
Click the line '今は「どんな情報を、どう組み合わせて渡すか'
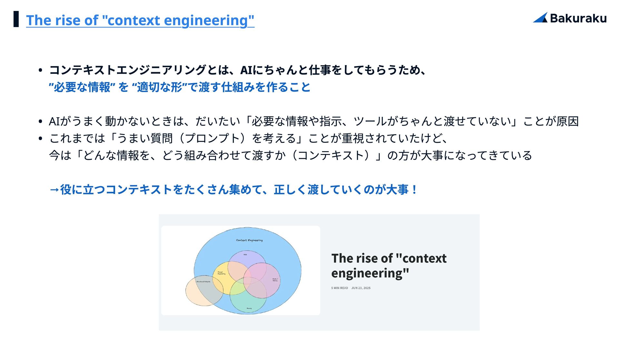pos(290,155)
